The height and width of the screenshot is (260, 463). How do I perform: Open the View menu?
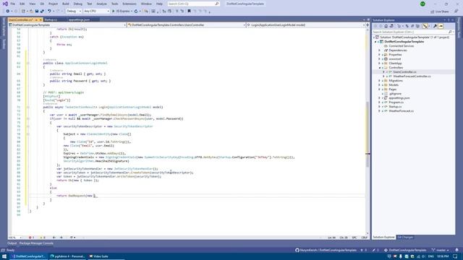[32, 4]
